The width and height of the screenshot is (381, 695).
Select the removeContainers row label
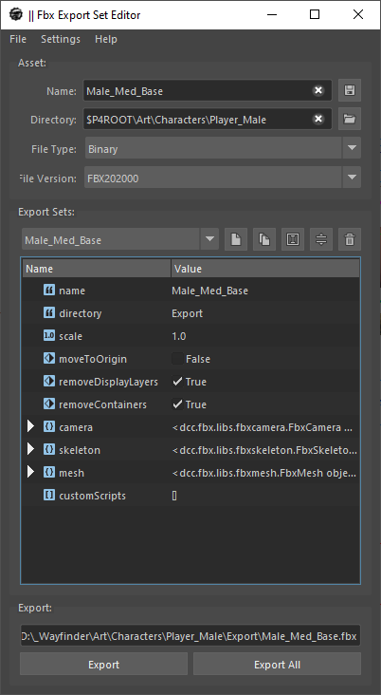pos(102,404)
